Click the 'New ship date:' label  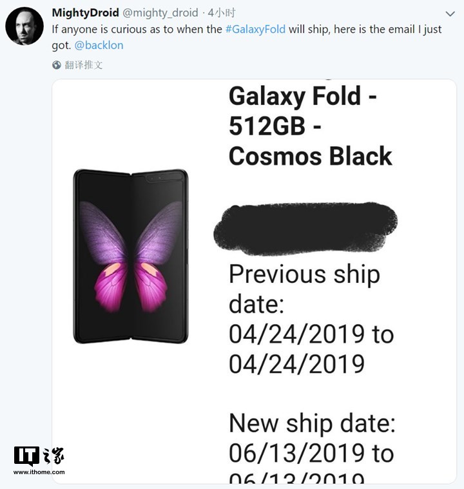point(312,423)
